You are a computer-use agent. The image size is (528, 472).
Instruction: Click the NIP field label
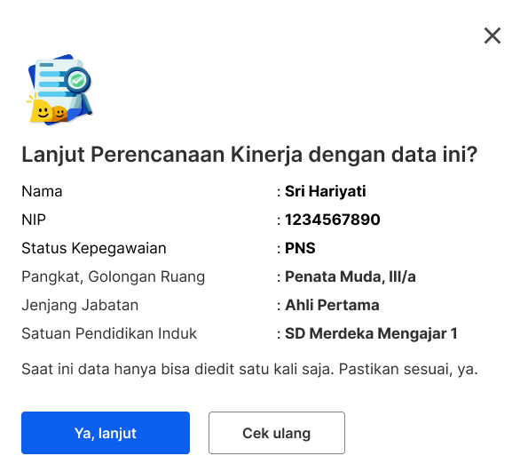pos(34,220)
